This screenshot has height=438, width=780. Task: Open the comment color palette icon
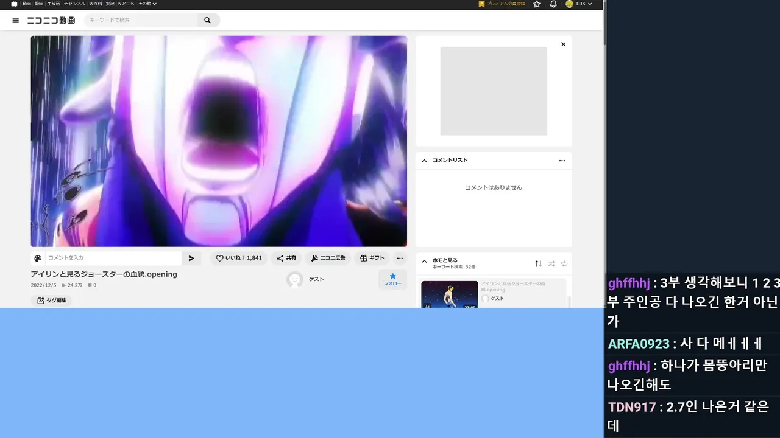[38, 258]
